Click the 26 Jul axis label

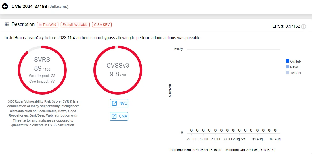(203, 139)
